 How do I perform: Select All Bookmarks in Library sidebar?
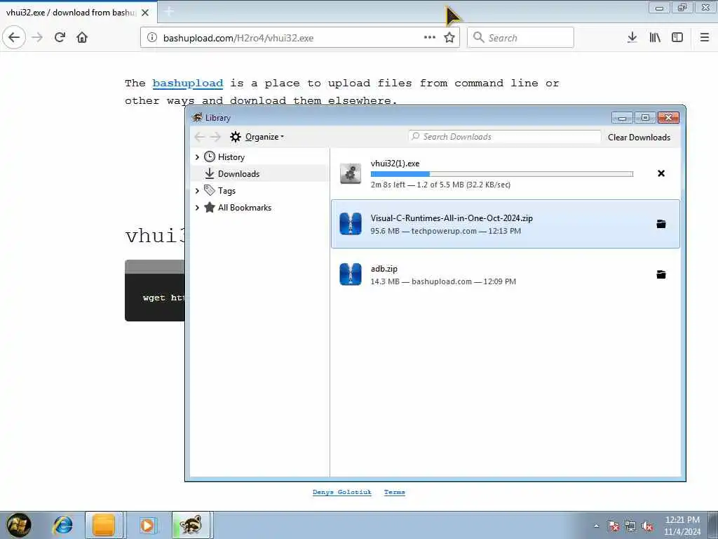(x=245, y=208)
